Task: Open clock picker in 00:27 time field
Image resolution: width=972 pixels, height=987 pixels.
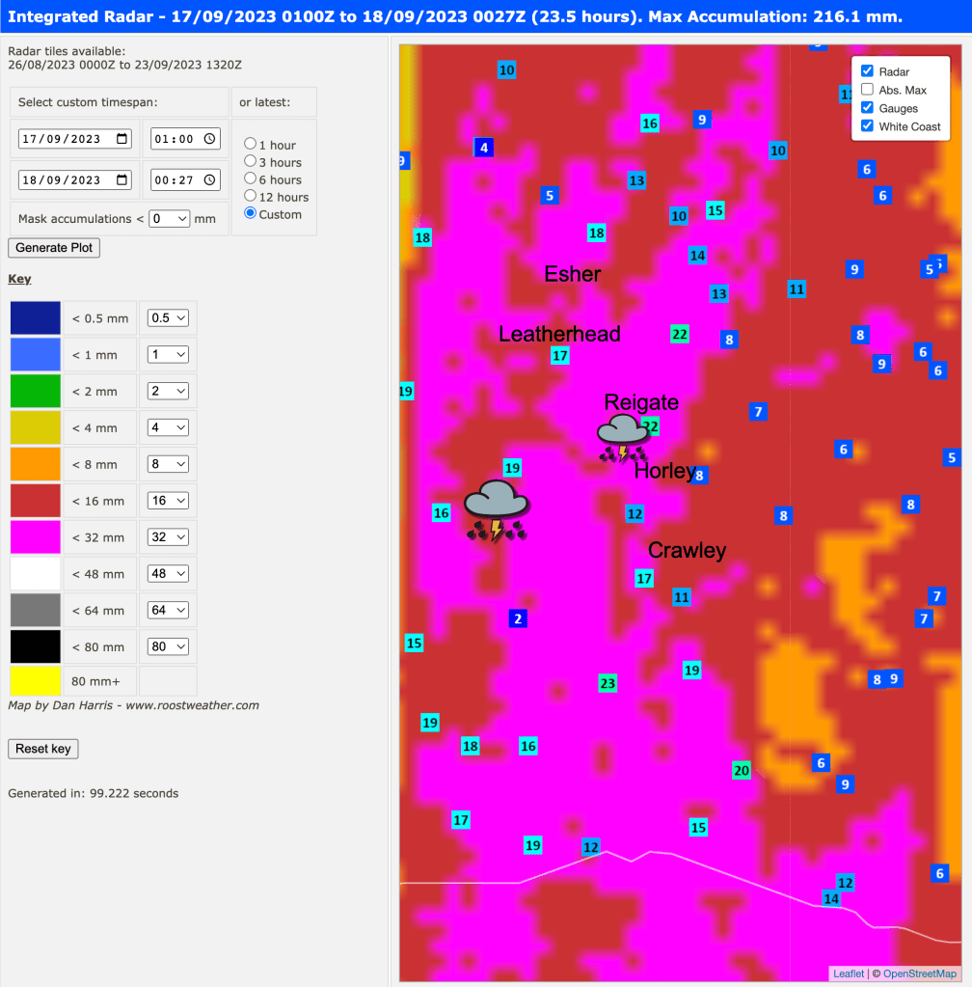Action: [x=211, y=180]
